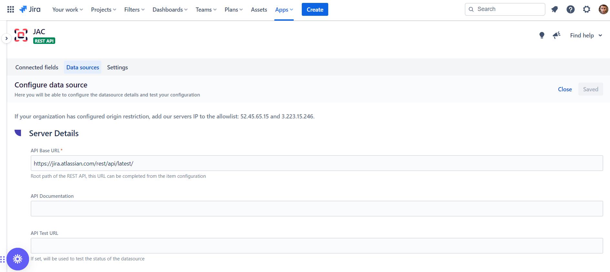This screenshot has height=272, width=610.
Task: Open the notifications icon in header
Action: pos(554,9)
